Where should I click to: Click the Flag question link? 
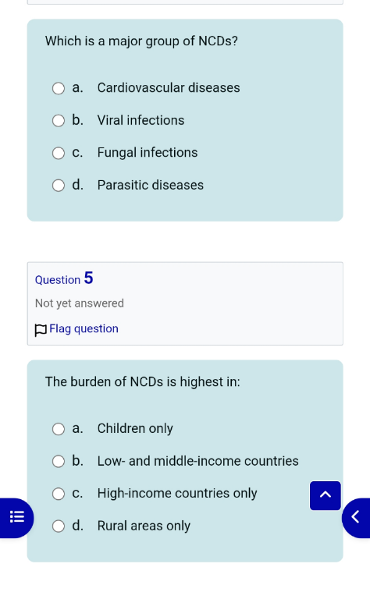pos(84,328)
